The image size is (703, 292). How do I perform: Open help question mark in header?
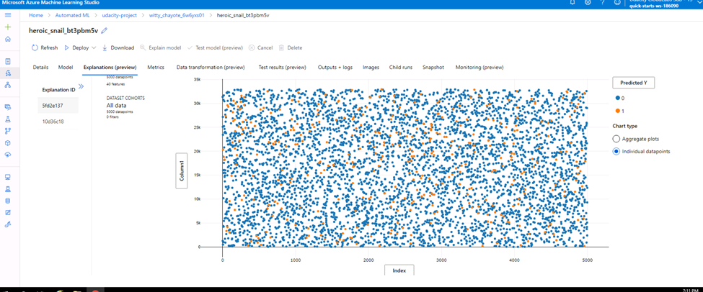(x=603, y=3)
